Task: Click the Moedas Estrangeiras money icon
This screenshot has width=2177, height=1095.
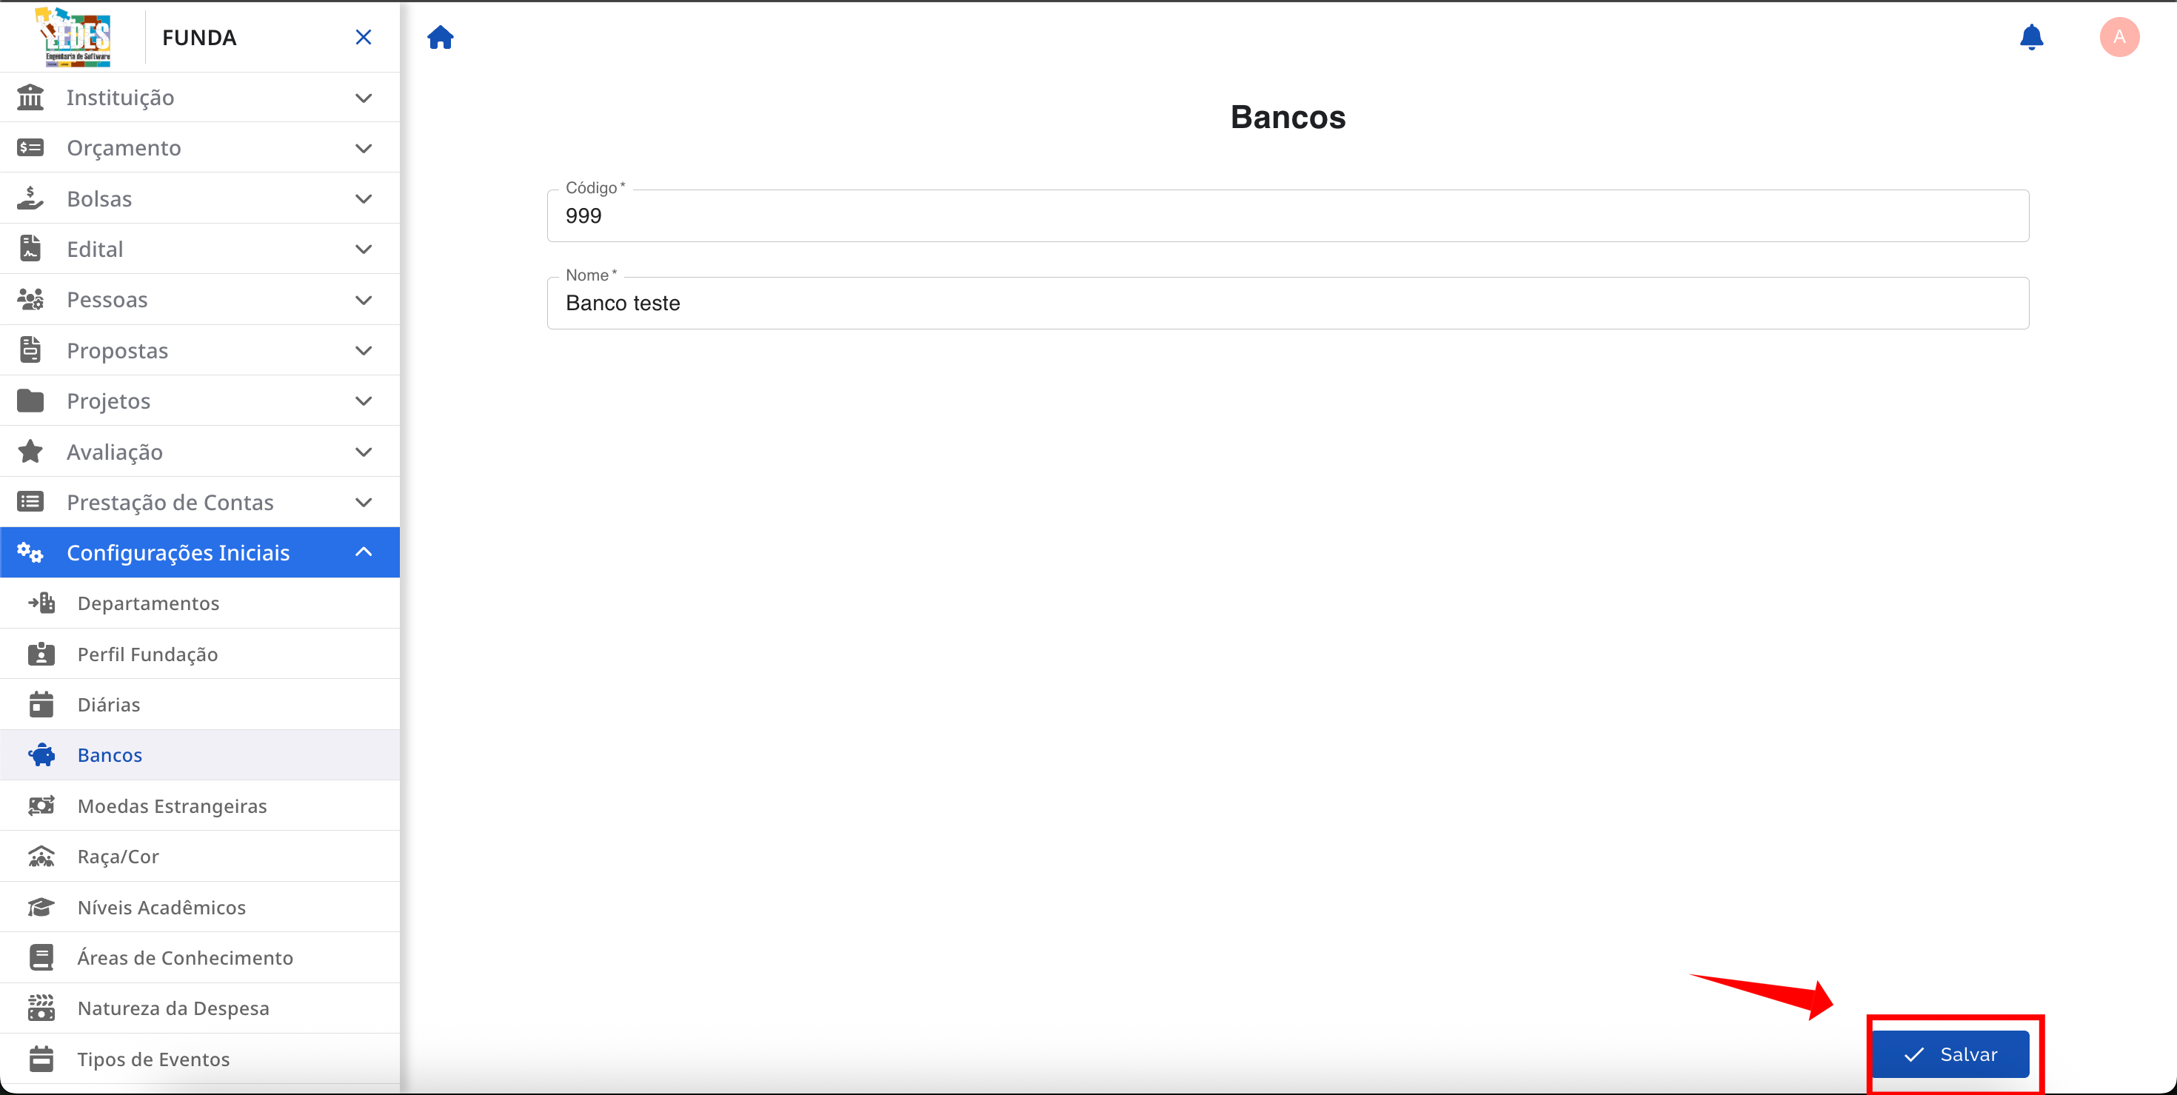Action: [41, 806]
